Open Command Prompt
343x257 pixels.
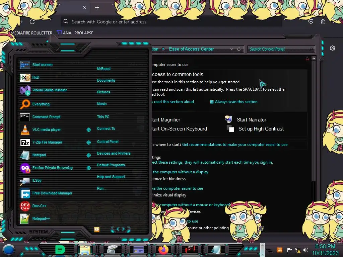point(40,117)
